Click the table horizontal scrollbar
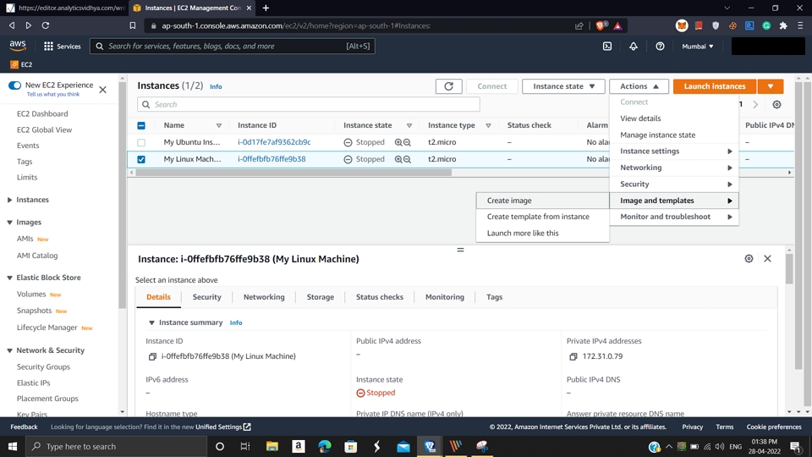This screenshot has width=812, height=457. click(x=294, y=173)
